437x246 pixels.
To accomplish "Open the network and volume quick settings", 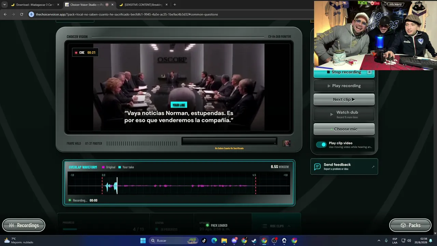I will point(406,241).
